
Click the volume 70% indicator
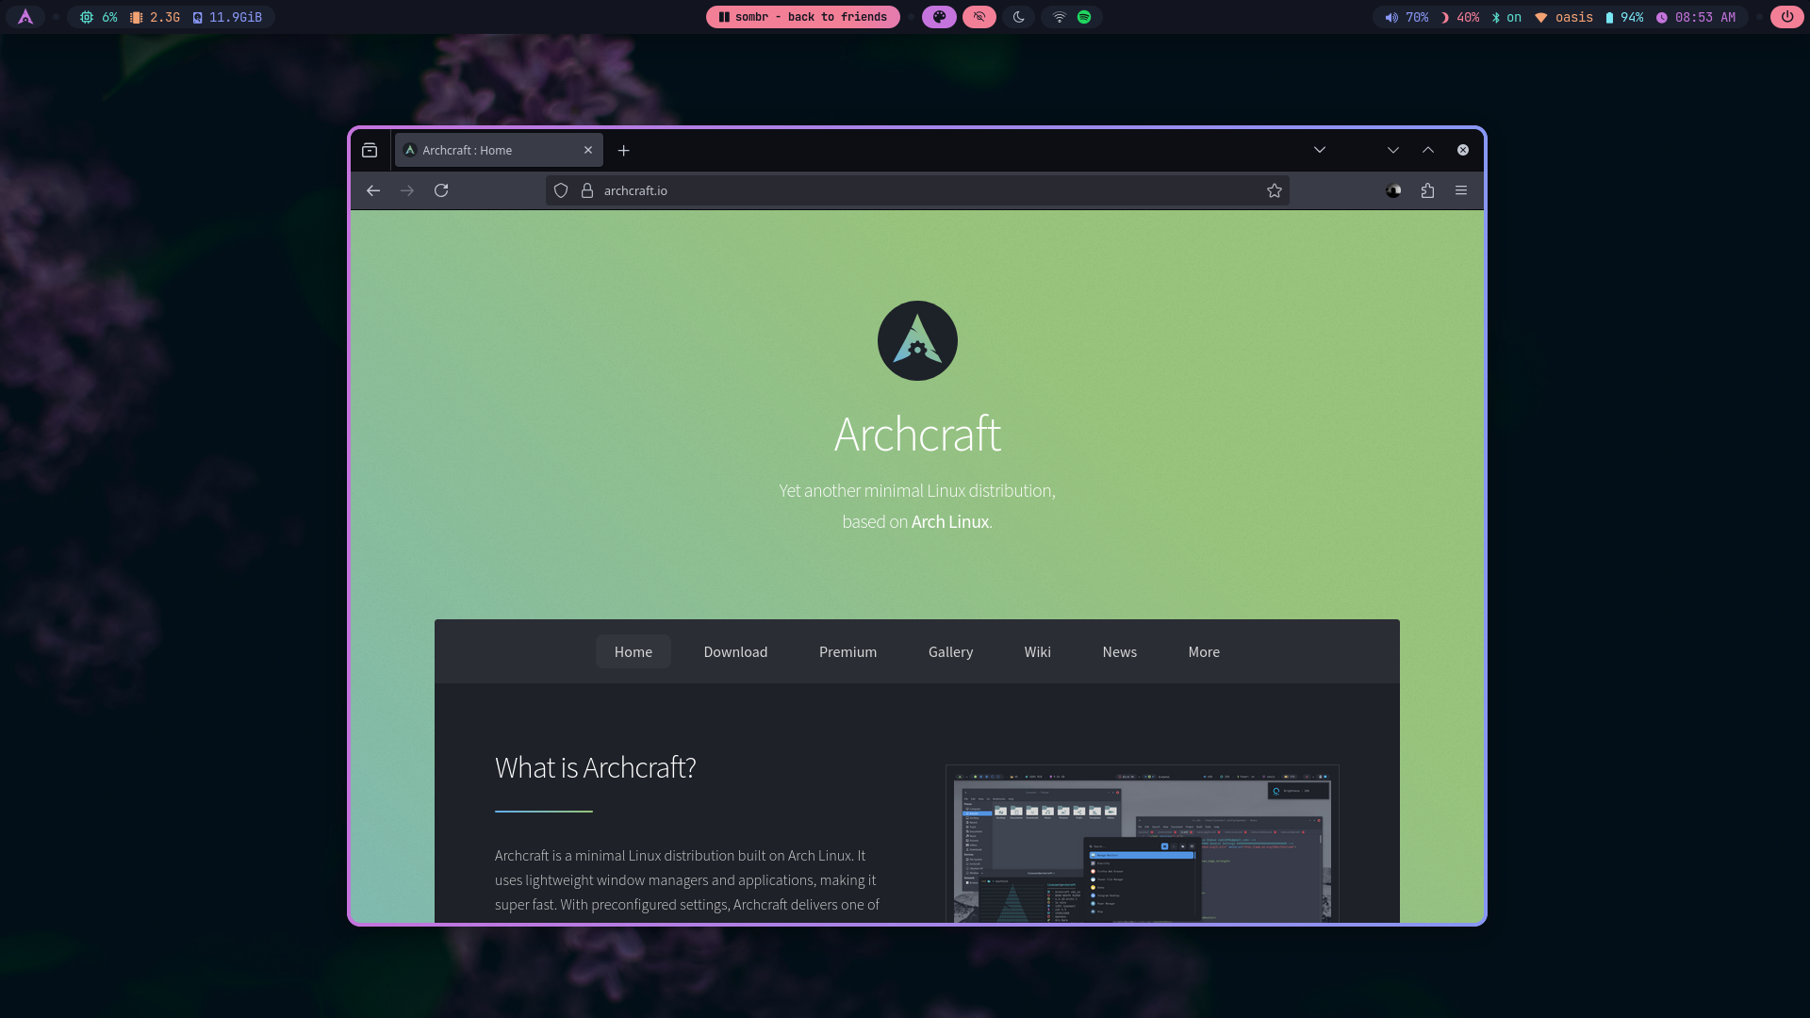(x=1407, y=17)
